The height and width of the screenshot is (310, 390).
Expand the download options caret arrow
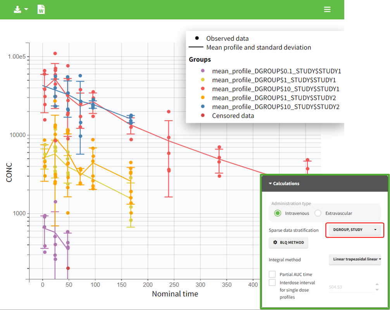click(26, 9)
